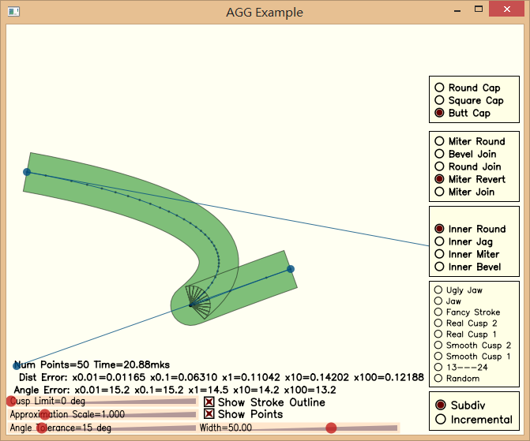This screenshot has height=441, width=530.
Task: Select Inner Jag option
Action: coord(464,241)
